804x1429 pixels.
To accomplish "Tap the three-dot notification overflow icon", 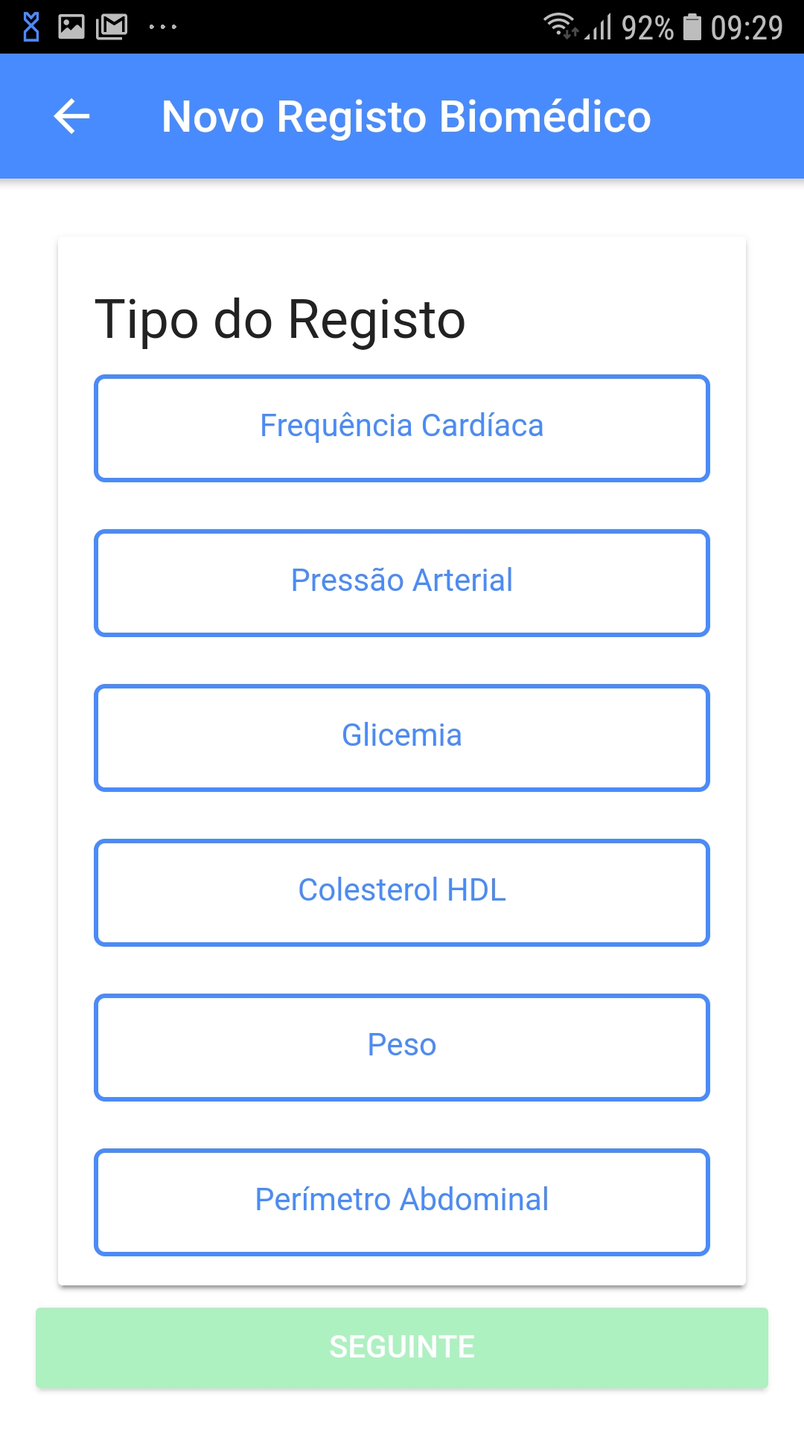I will coord(162,28).
